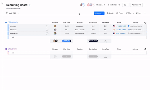This screenshot has width=150, height=90.
Task: Click the Oct 5 - 30 date summary bar
Action: [66, 41]
